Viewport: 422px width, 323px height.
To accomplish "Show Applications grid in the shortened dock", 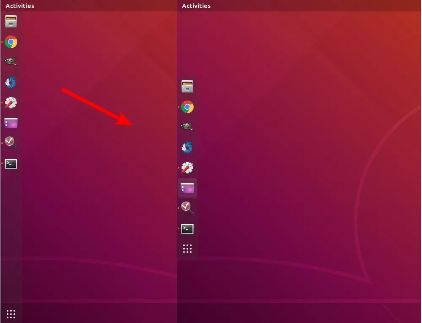I will pyautogui.click(x=187, y=249).
